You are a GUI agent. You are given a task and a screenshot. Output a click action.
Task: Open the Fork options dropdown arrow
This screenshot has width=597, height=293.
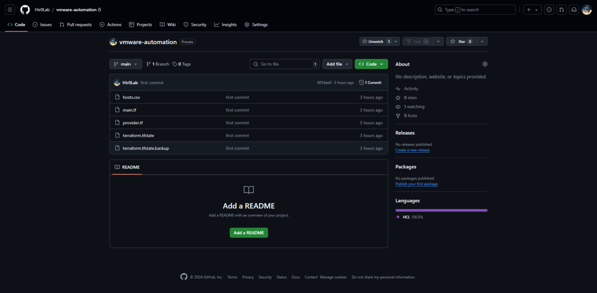pyautogui.click(x=438, y=41)
